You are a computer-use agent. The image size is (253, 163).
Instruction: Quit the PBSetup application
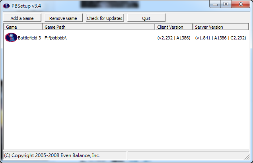(x=146, y=18)
